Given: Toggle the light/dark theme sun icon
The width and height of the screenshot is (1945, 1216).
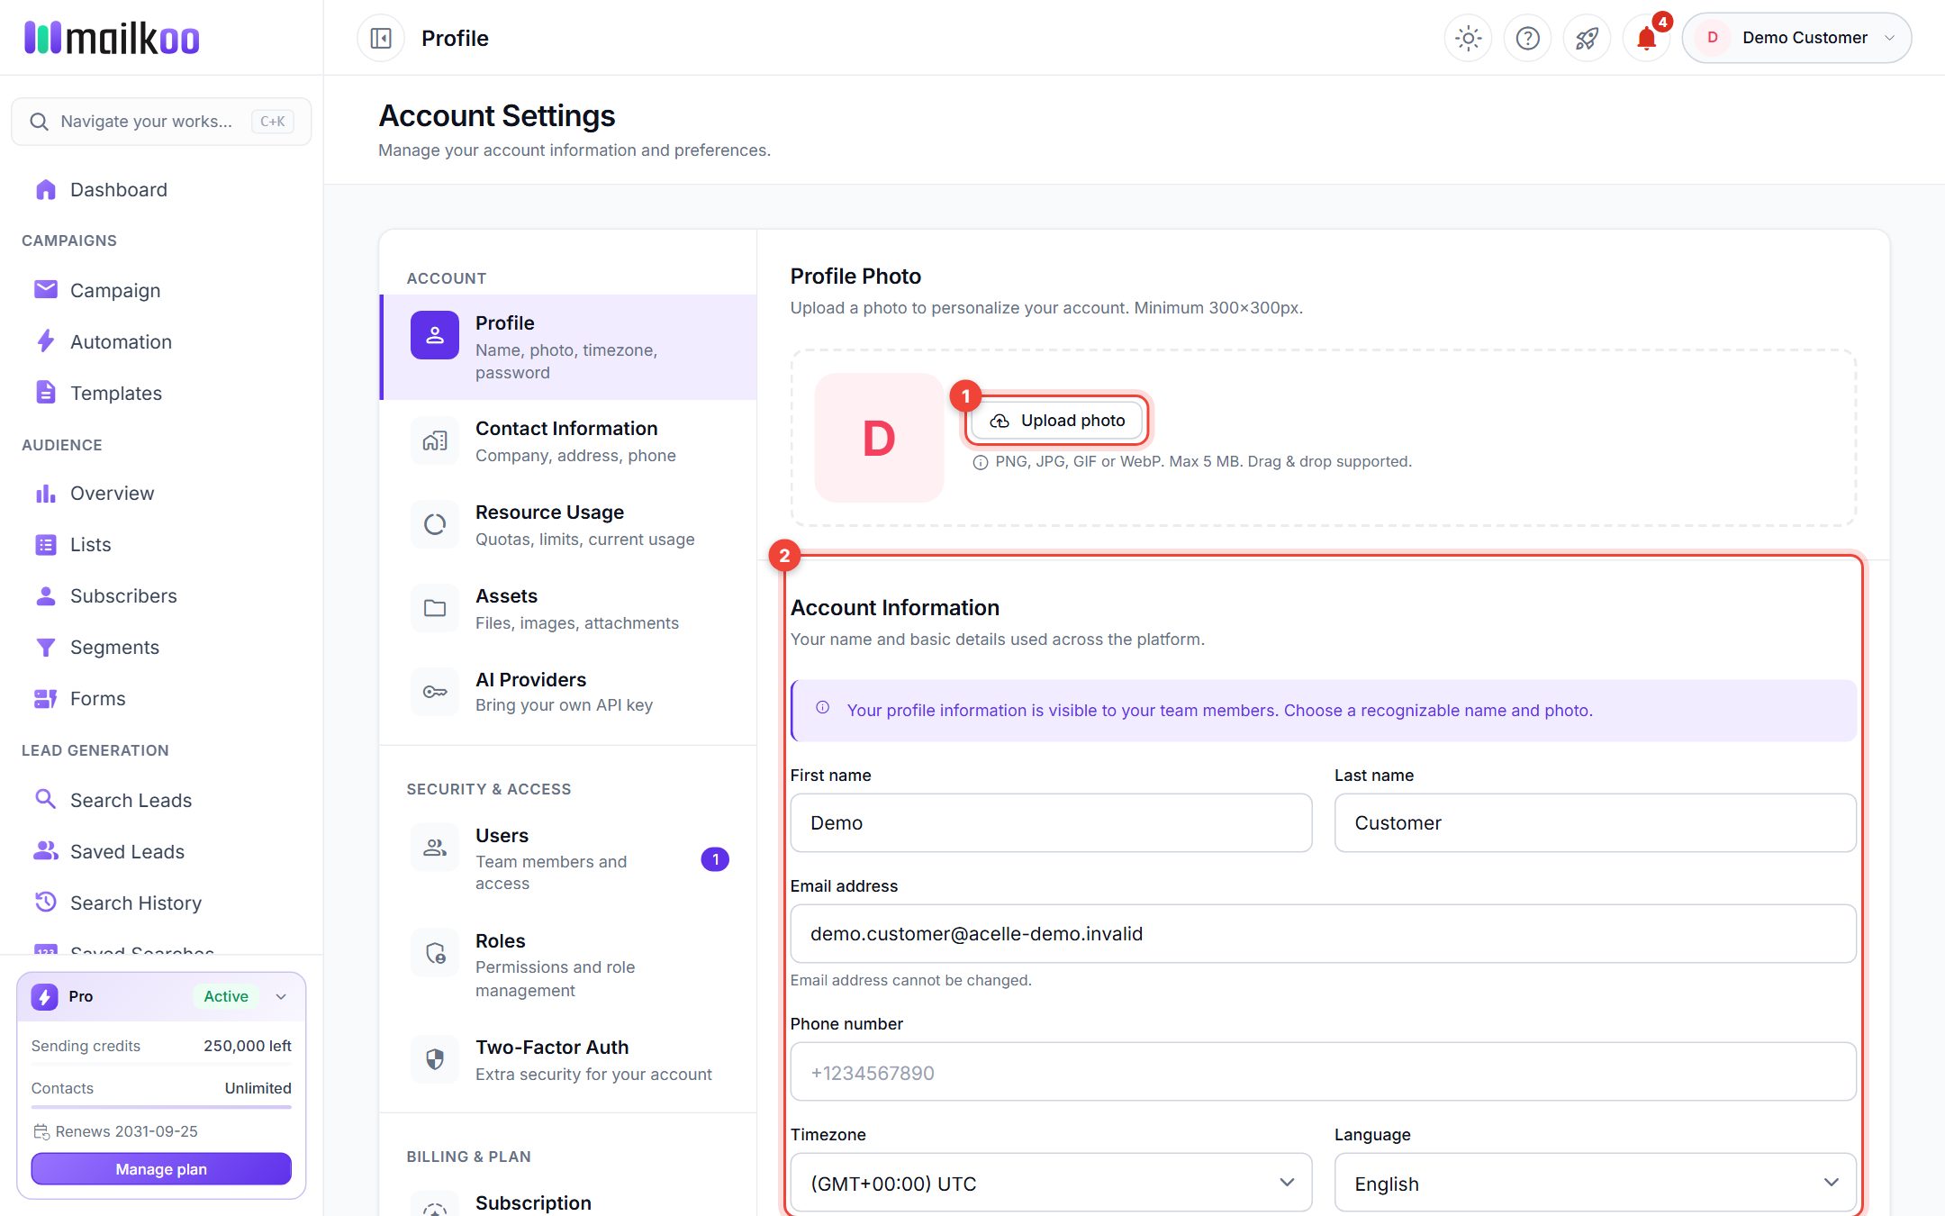Looking at the screenshot, I should pyautogui.click(x=1468, y=38).
